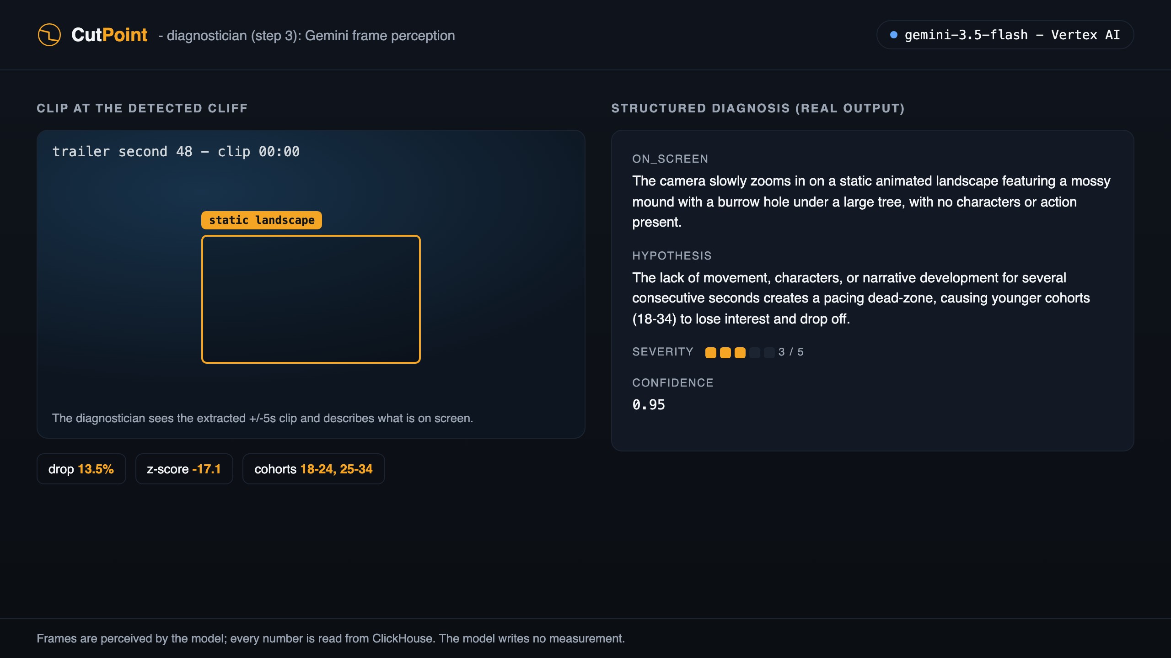Click the Clip at the Detected Cliff heading
Viewport: 1171px width, 658px height.
(142, 108)
